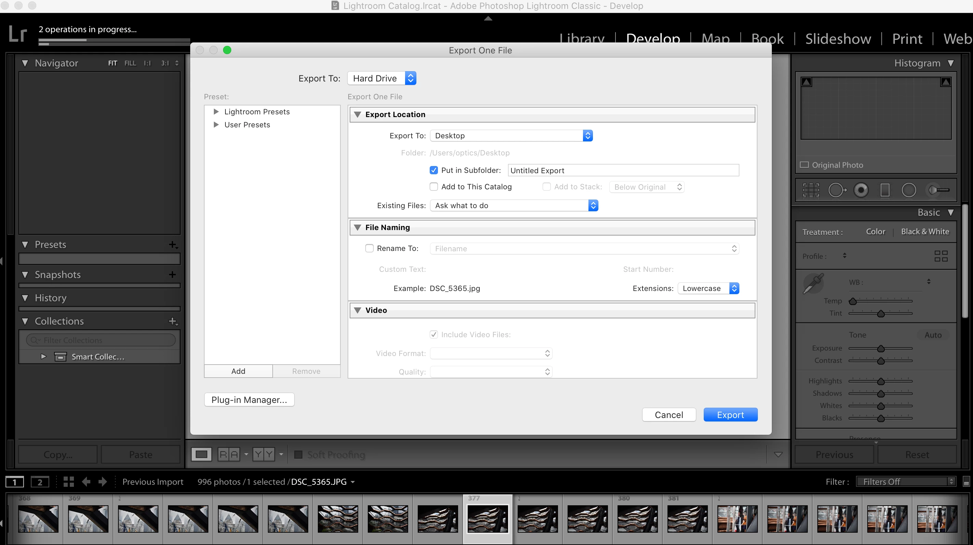Click the Exposure slider handle
The height and width of the screenshot is (545, 973).
881,348
